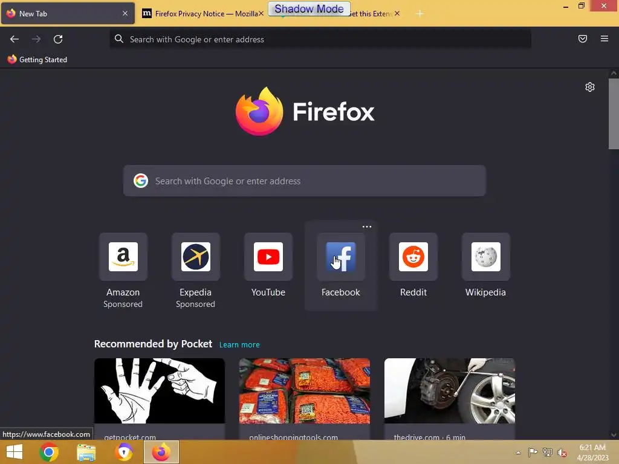The image size is (619, 464).
Task: Open the Save to Pocket icon
Action: pyautogui.click(x=583, y=39)
